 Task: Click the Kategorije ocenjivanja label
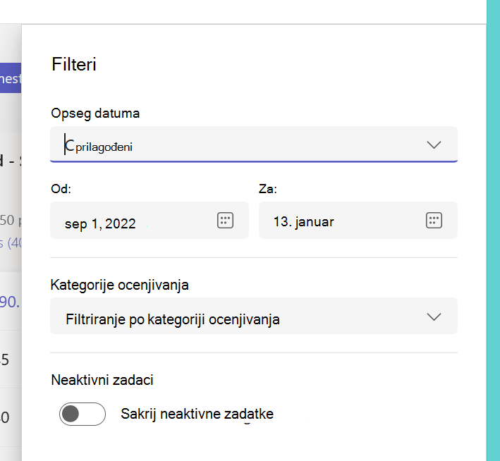tap(120, 285)
